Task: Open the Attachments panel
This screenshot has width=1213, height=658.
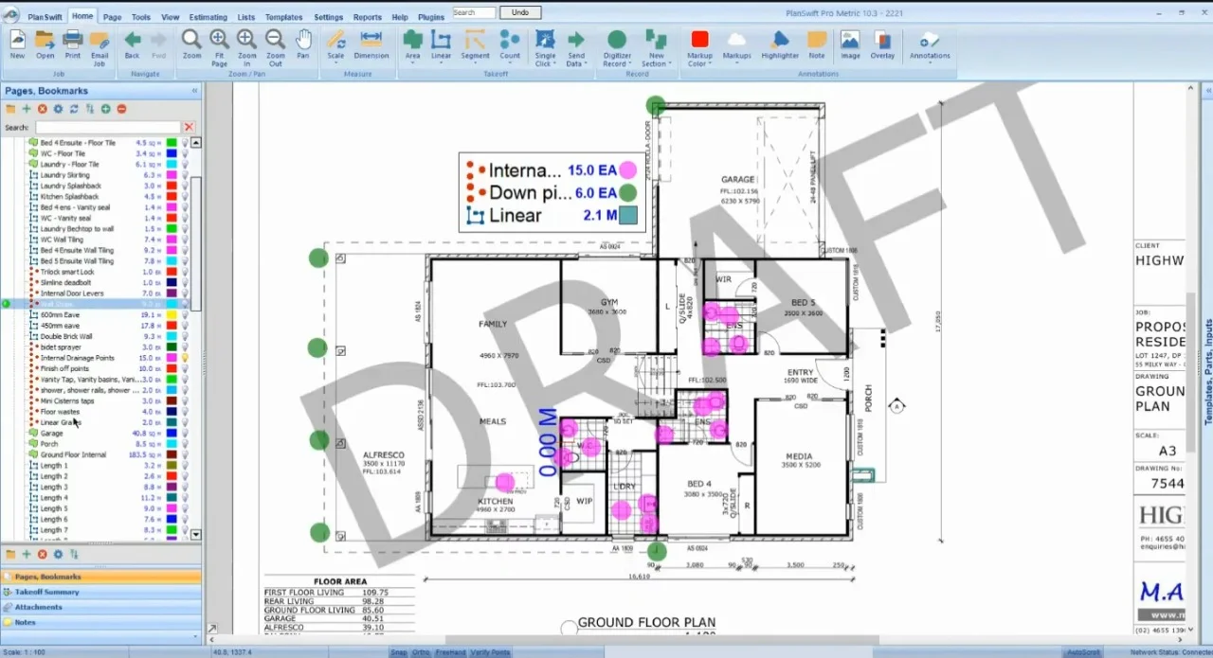Action: coord(101,607)
